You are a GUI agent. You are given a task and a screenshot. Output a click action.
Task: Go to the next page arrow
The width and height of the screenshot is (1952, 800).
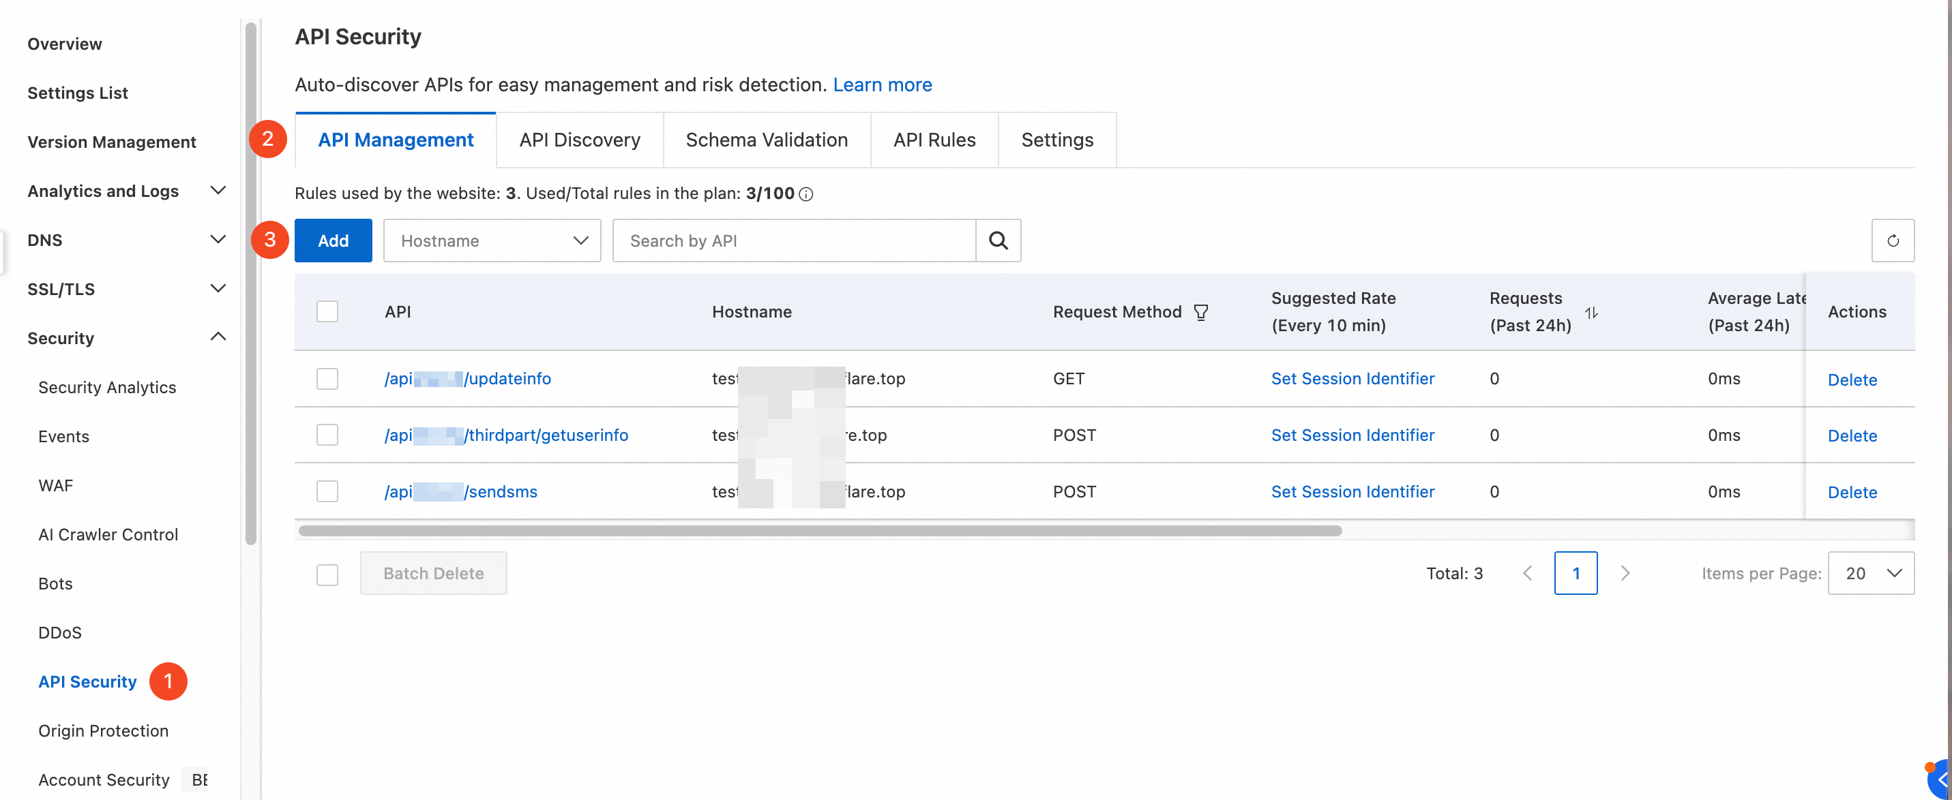pyautogui.click(x=1625, y=573)
